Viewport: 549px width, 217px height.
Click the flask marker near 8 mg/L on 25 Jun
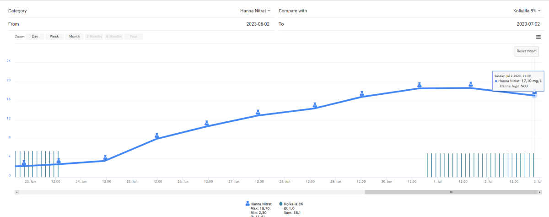tap(156, 136)
